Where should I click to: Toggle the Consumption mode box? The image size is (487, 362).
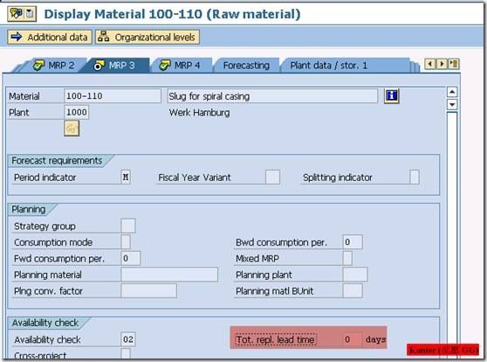click(x=126, y=242)
